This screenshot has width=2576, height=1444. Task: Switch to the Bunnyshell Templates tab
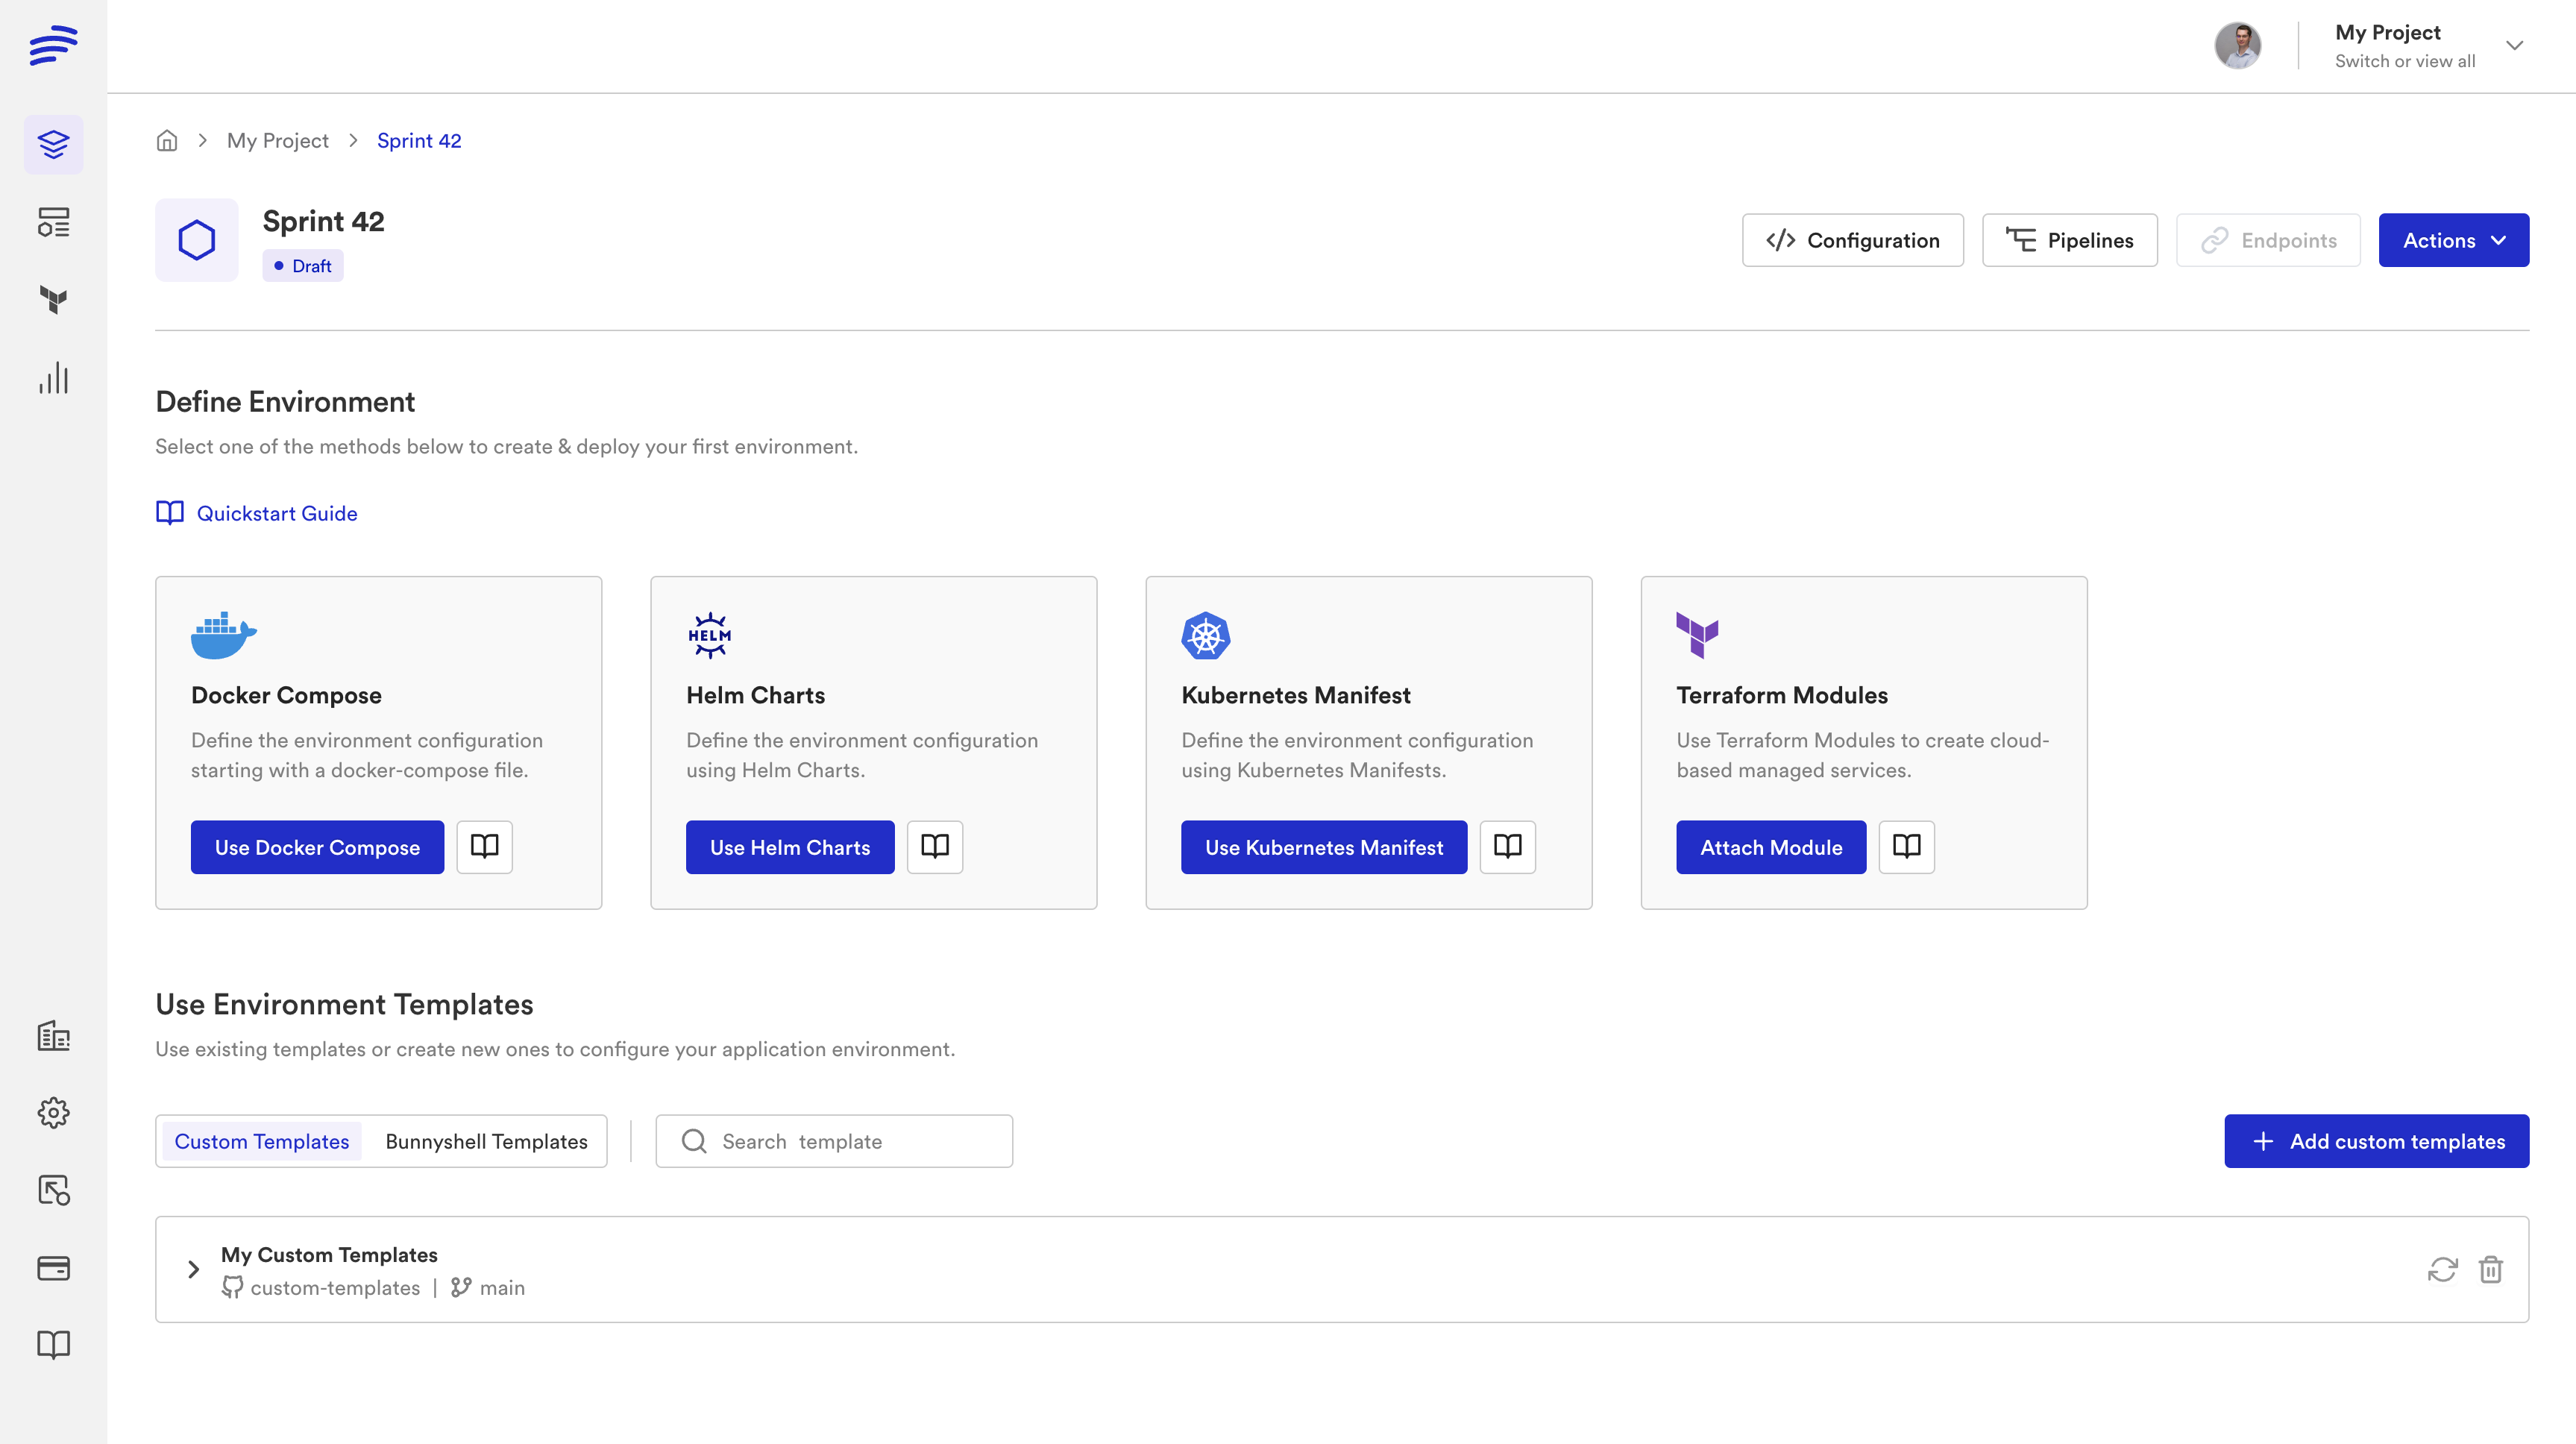pyautogui.click(x=486, y=1141)
